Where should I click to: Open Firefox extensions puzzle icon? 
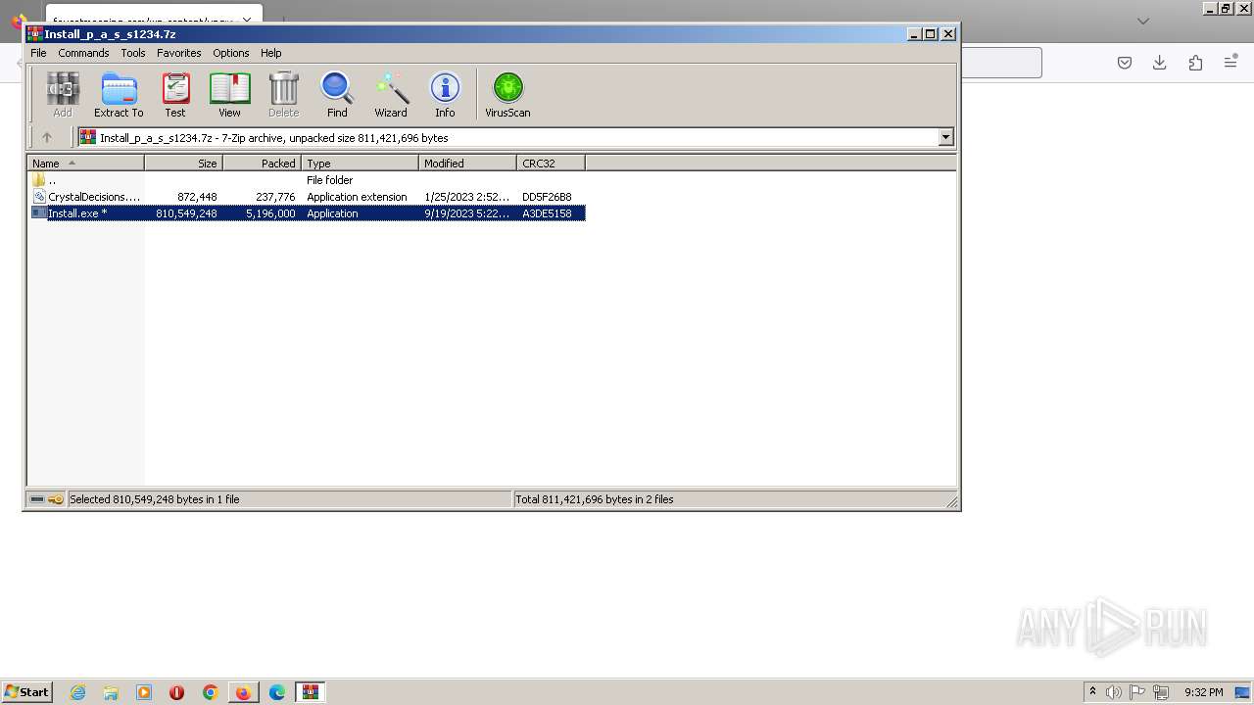coord(1195,63)
